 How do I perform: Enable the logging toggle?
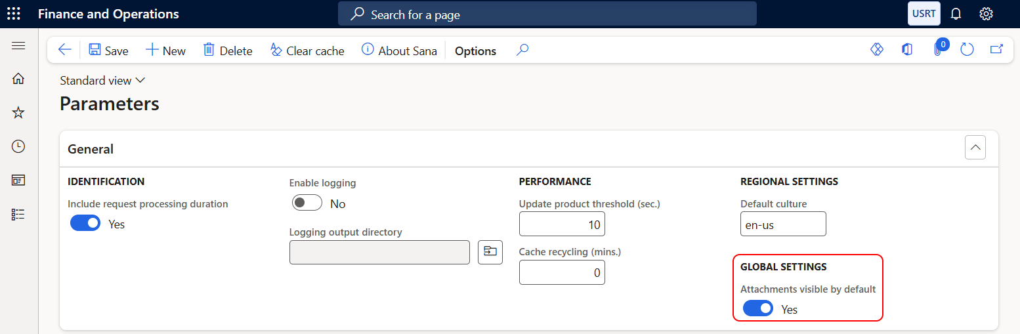[307, 203]
